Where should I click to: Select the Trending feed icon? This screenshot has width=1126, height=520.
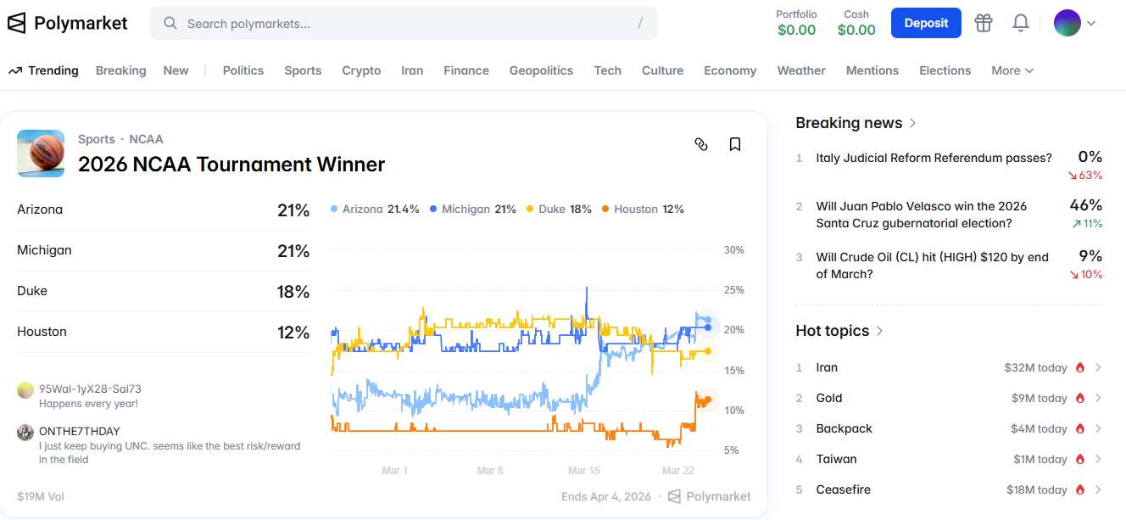tap(17, 70)
